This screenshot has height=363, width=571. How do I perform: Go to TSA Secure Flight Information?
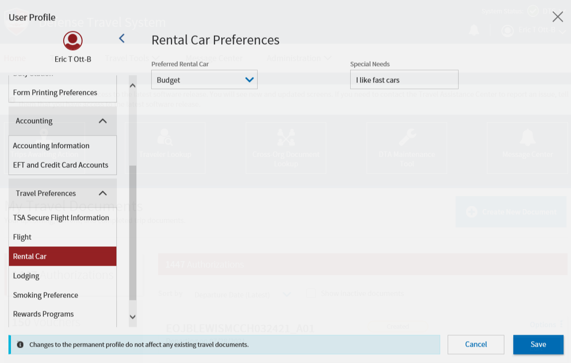[x=61, y=218]
